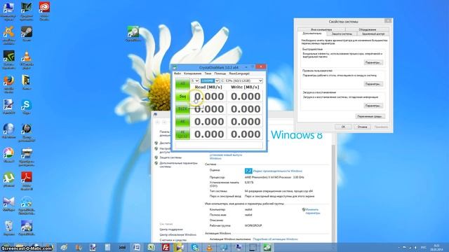
Task: Click the 4K QD32 Write result value
Action: pos(245,134)
